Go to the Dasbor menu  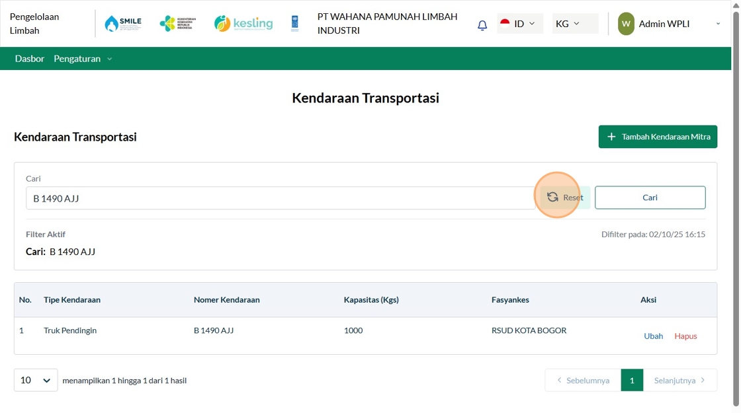(29, 59)
